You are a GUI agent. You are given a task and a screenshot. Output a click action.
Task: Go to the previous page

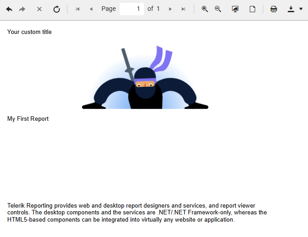[91, 9]
